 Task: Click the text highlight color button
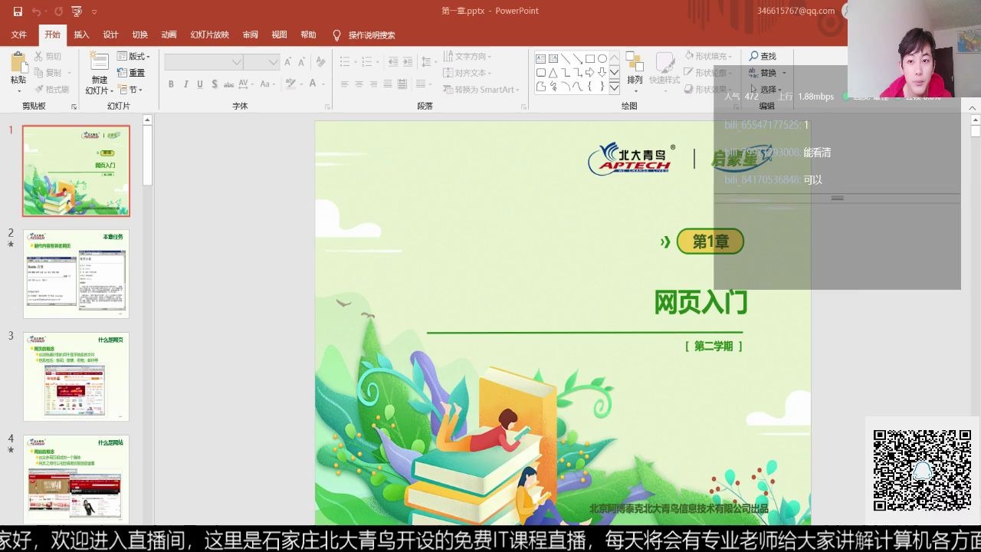[x=290, y=84]
